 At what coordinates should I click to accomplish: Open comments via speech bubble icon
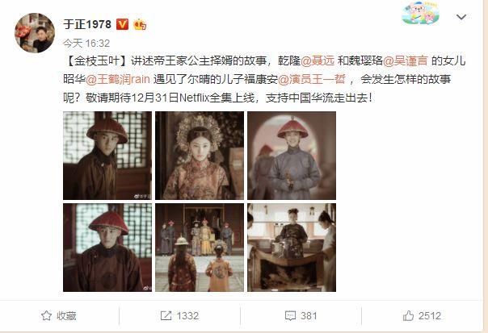(x=290, y=316)
